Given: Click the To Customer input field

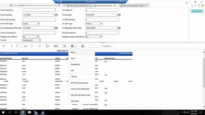Looking at the screenshot, I should (102, 10).
